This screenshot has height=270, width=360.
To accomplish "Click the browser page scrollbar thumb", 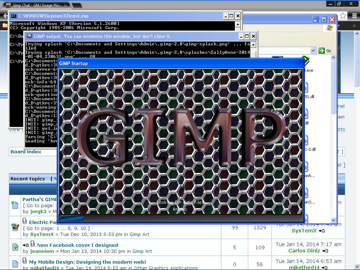I will (357, 62).
